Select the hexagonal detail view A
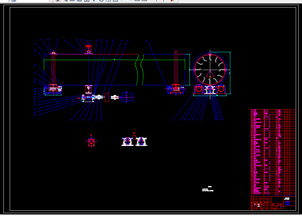302x216 pixels. click(91, 142)
